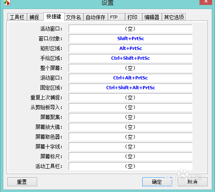Click the 窗口/对象: label
The height and width of the screenshot is (192, 215).
click(x=50, y=38)
